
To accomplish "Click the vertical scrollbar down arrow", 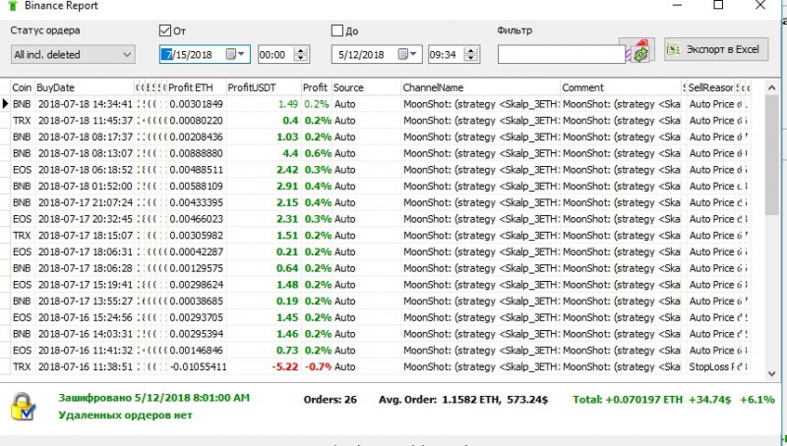I will [771, 374].
